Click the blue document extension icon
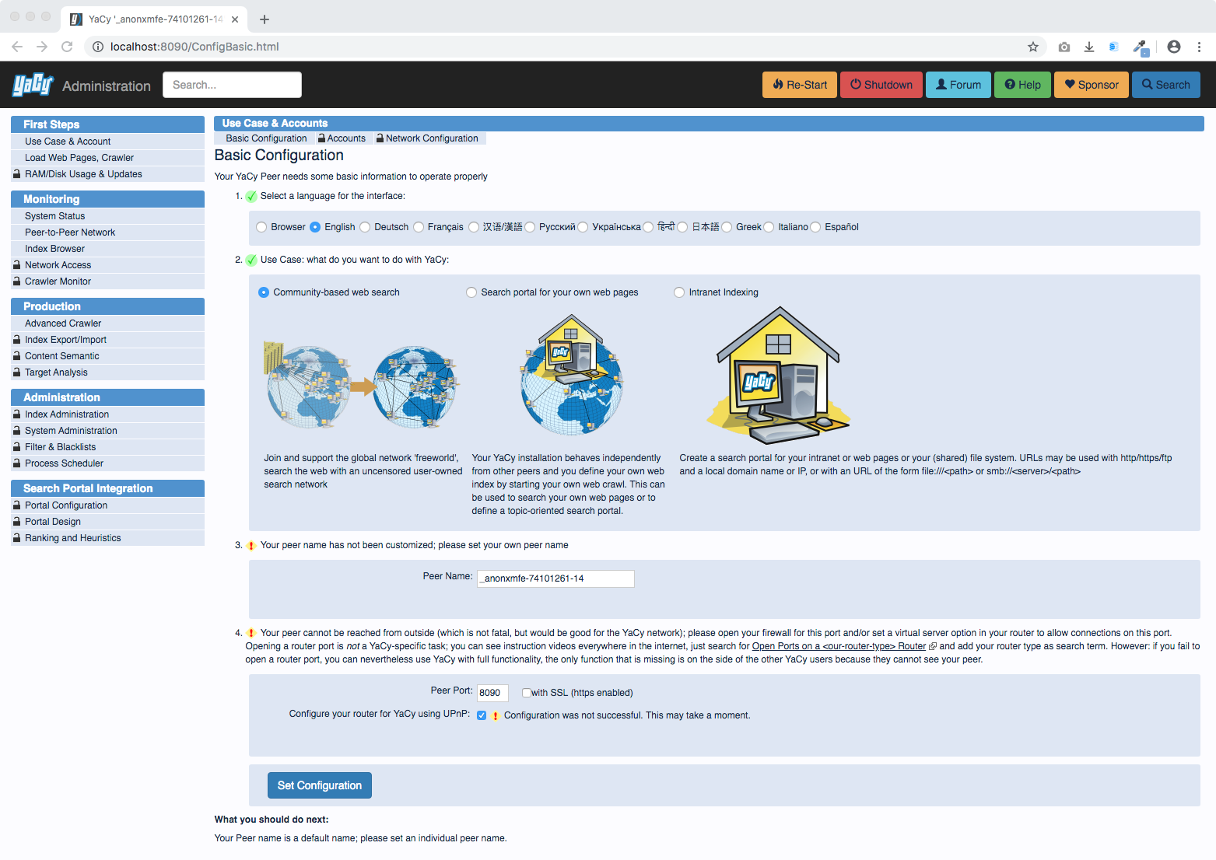 [1113, 47]
